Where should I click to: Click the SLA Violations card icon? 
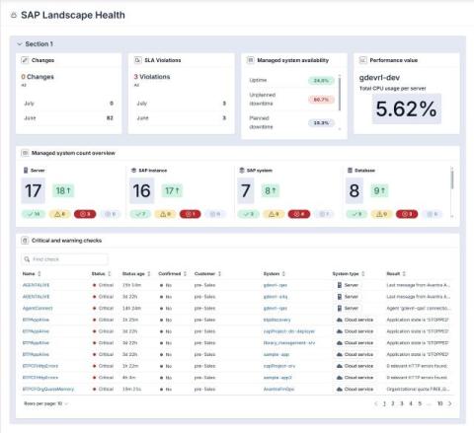tap(137, 60)
